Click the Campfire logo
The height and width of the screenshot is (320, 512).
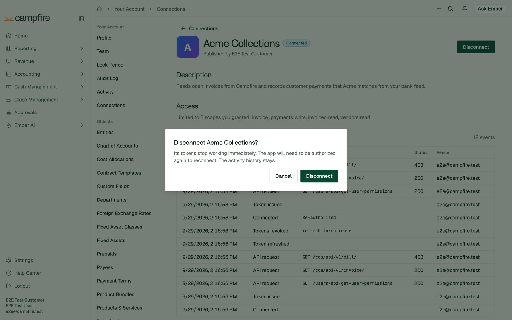(27, 18)
